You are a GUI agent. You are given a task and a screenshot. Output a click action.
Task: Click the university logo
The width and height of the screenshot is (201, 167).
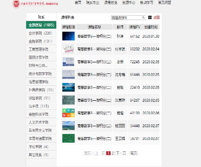pos(16,4)
